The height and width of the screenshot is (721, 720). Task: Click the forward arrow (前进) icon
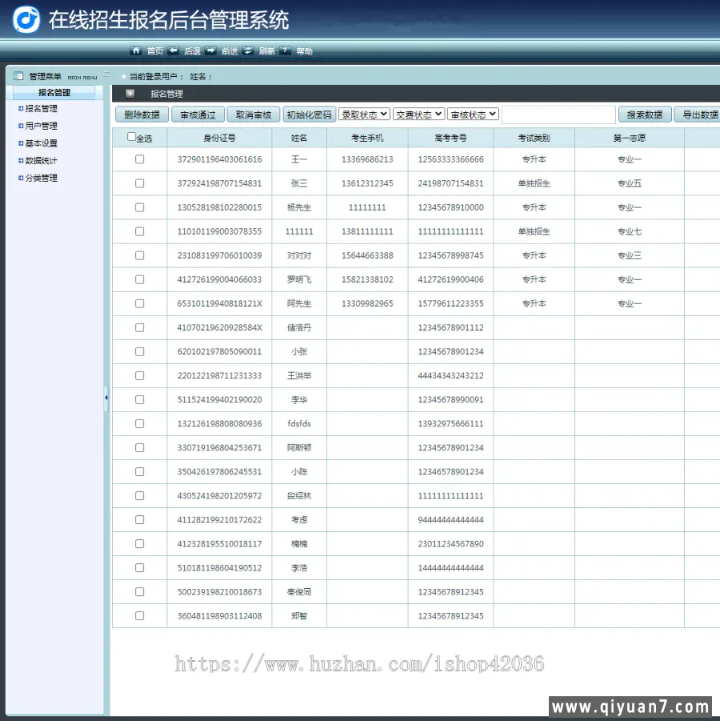coord(210,50)
